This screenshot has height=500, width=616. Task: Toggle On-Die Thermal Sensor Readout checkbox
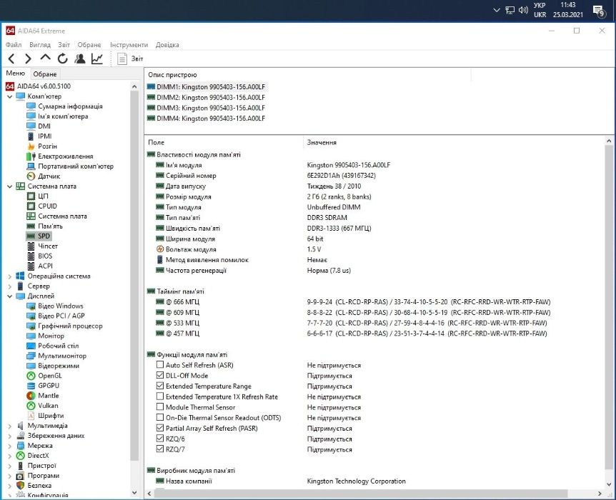[x=160, y=418]
